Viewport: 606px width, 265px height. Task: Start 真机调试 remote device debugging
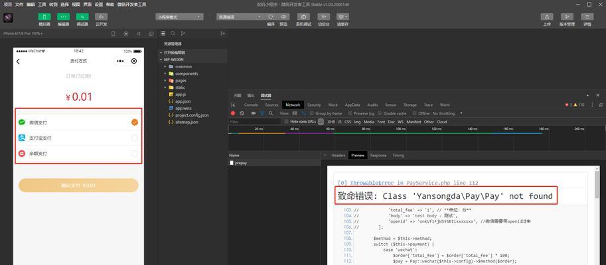pyautogui.click(x=303, y=17)
